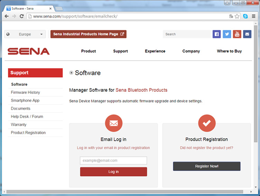This screenshot has width=260, height=196.
Task: Click the Email Log in heading
Action: tap(113, 139)
